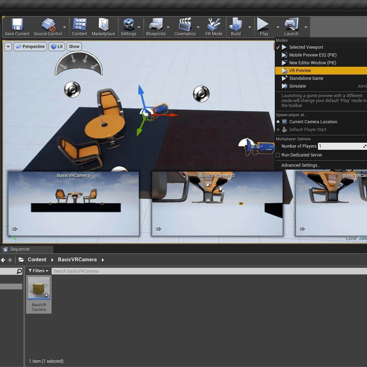Open the Filters dropdown in Content Browser
Image resolution: width=367 pixels, height=367 pixels.
pyautogui.click(x=38, y=271)
